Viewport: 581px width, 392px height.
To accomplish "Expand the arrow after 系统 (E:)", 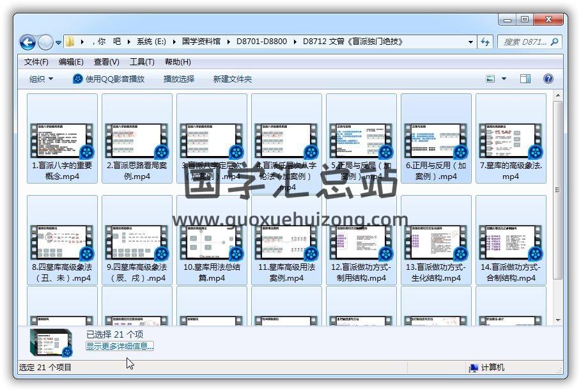I will point(174,42).
